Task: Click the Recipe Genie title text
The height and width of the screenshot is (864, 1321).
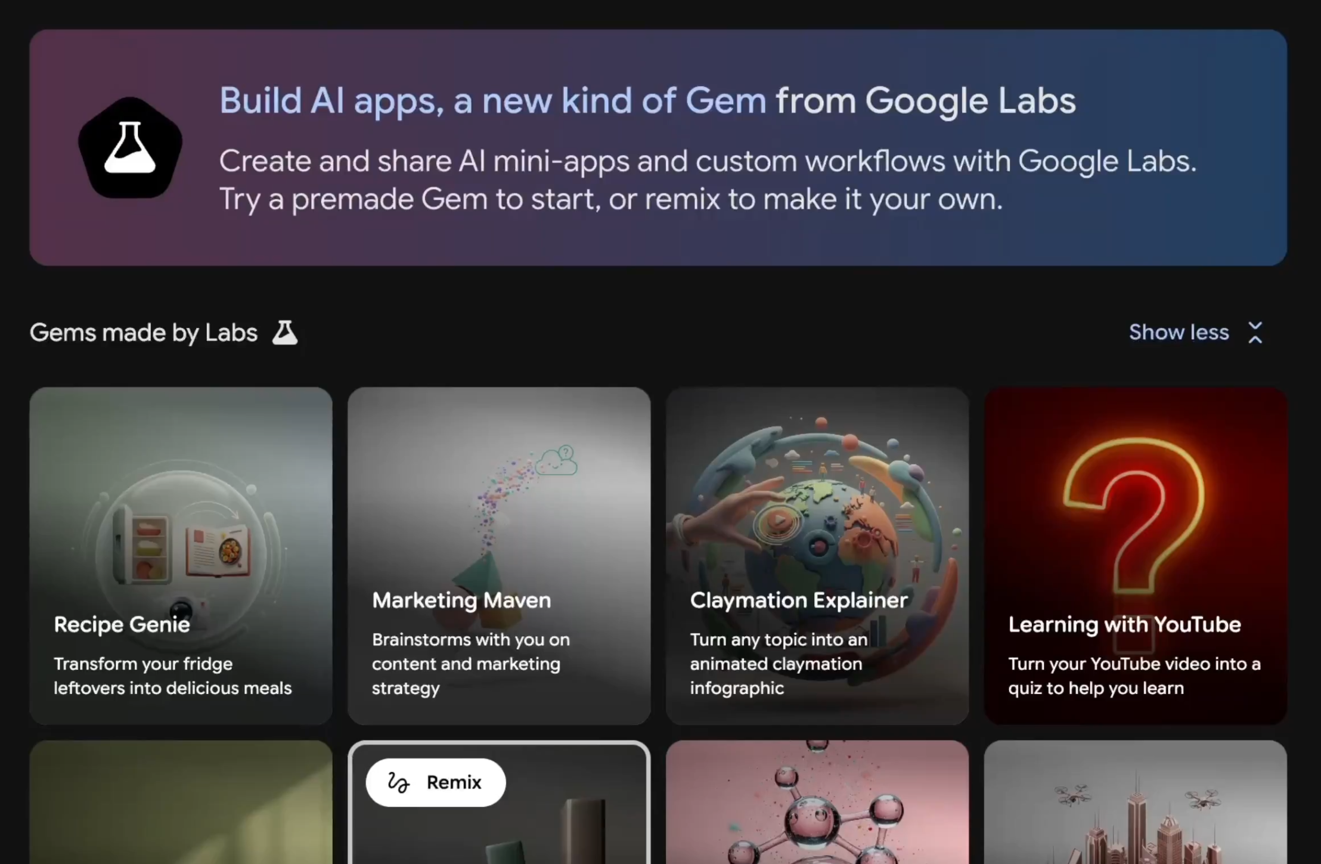Action: tap(122, 624)
